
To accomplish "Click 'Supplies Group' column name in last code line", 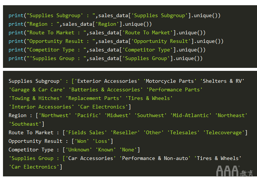I will pyautogui.click(x=146, y=59).
